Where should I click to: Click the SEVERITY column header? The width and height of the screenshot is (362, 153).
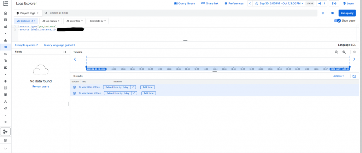coord(76,81)
